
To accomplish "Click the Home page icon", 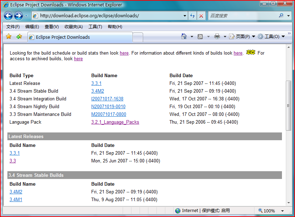I will coord(184,37).
